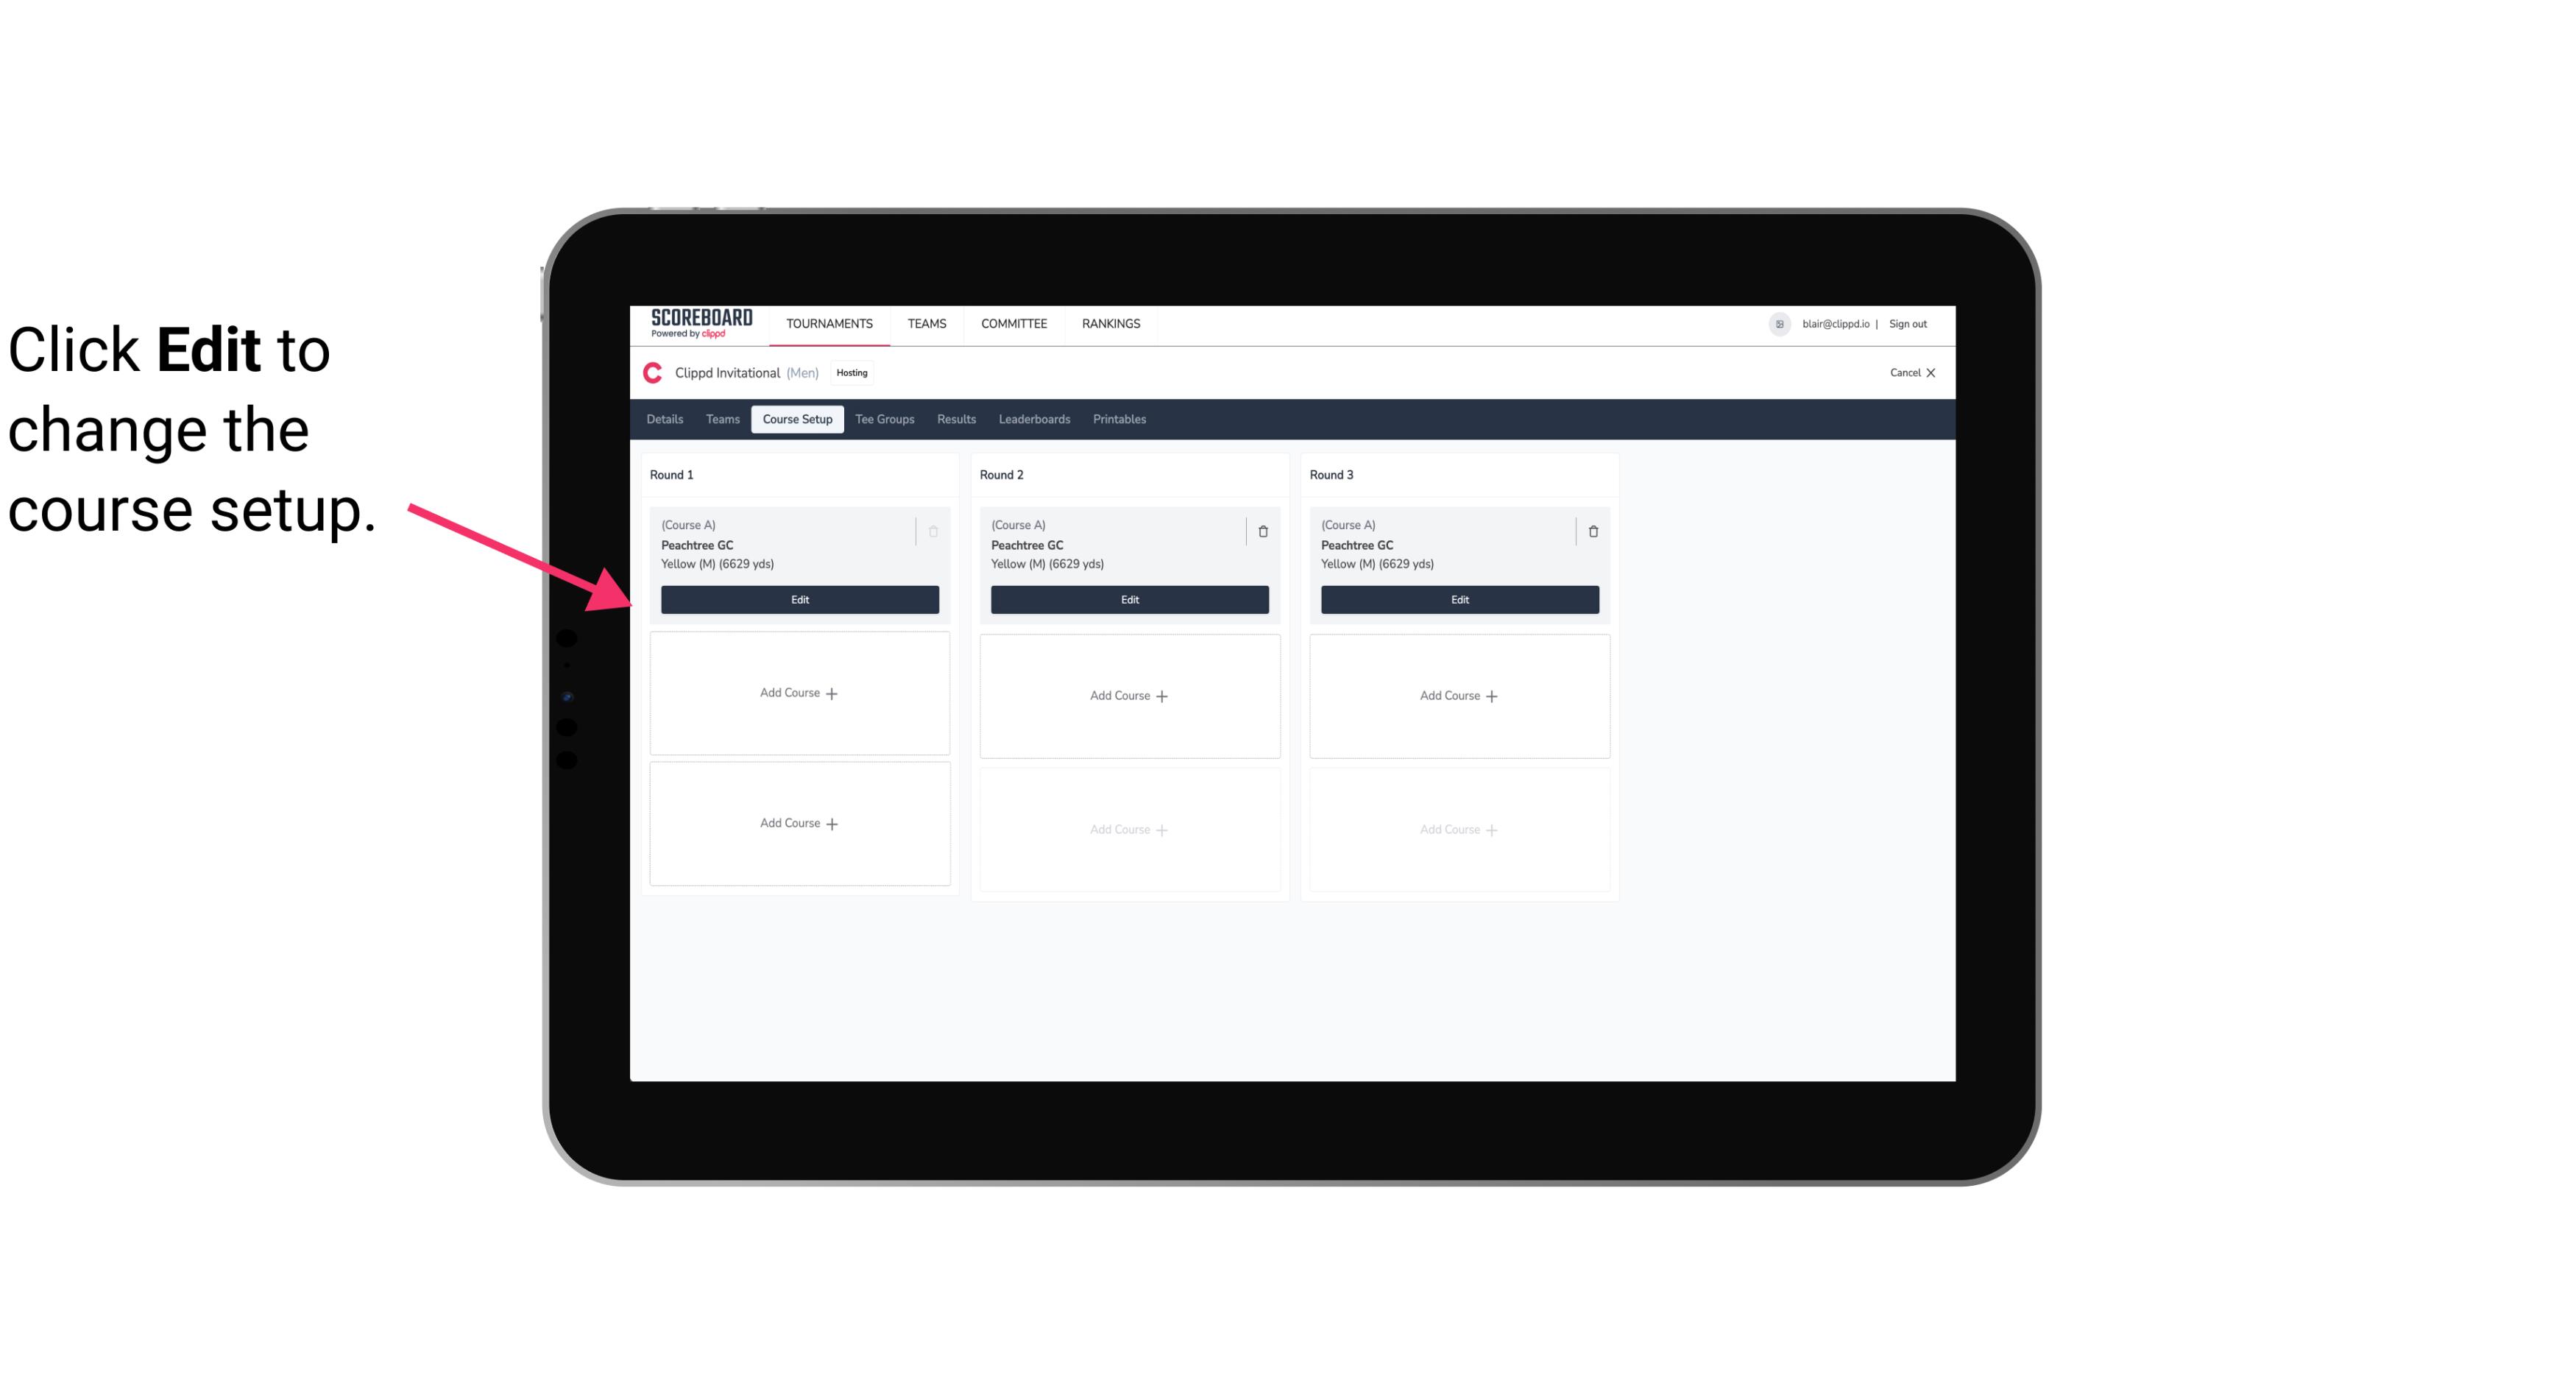Click Edit button for Round 1 course
The height and width of the screenshot is (1386, 2576).
tap(799, 598)
